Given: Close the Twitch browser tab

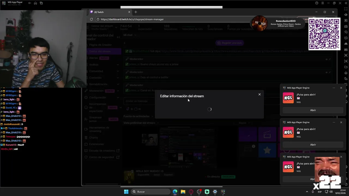Looking at the screenshot, I should coord(129,12).
